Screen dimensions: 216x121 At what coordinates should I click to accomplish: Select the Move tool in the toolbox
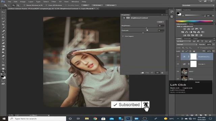point(3,12)
